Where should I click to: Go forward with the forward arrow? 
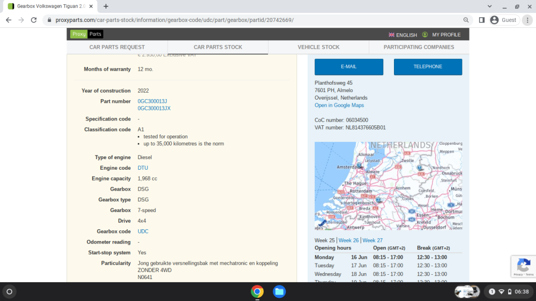click(x=21, y=20)
